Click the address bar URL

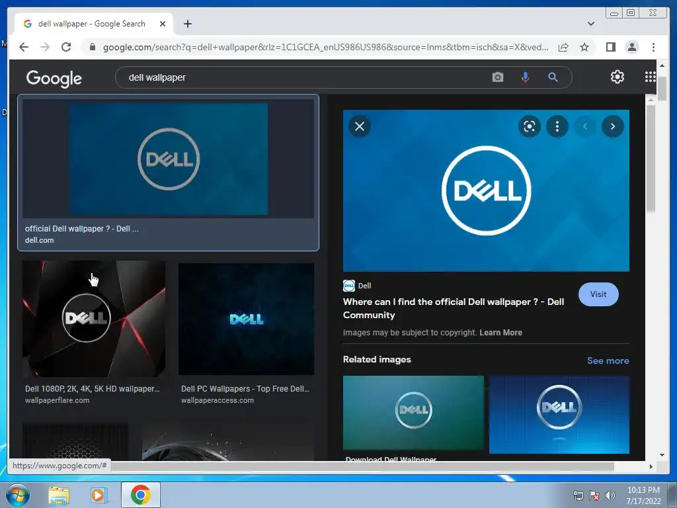click(x=325, y=47)
